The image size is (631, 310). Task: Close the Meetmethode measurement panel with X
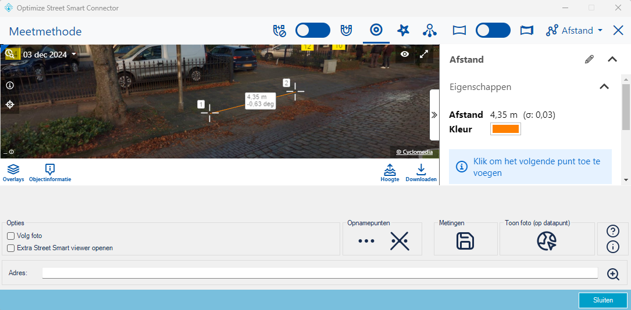618,31
